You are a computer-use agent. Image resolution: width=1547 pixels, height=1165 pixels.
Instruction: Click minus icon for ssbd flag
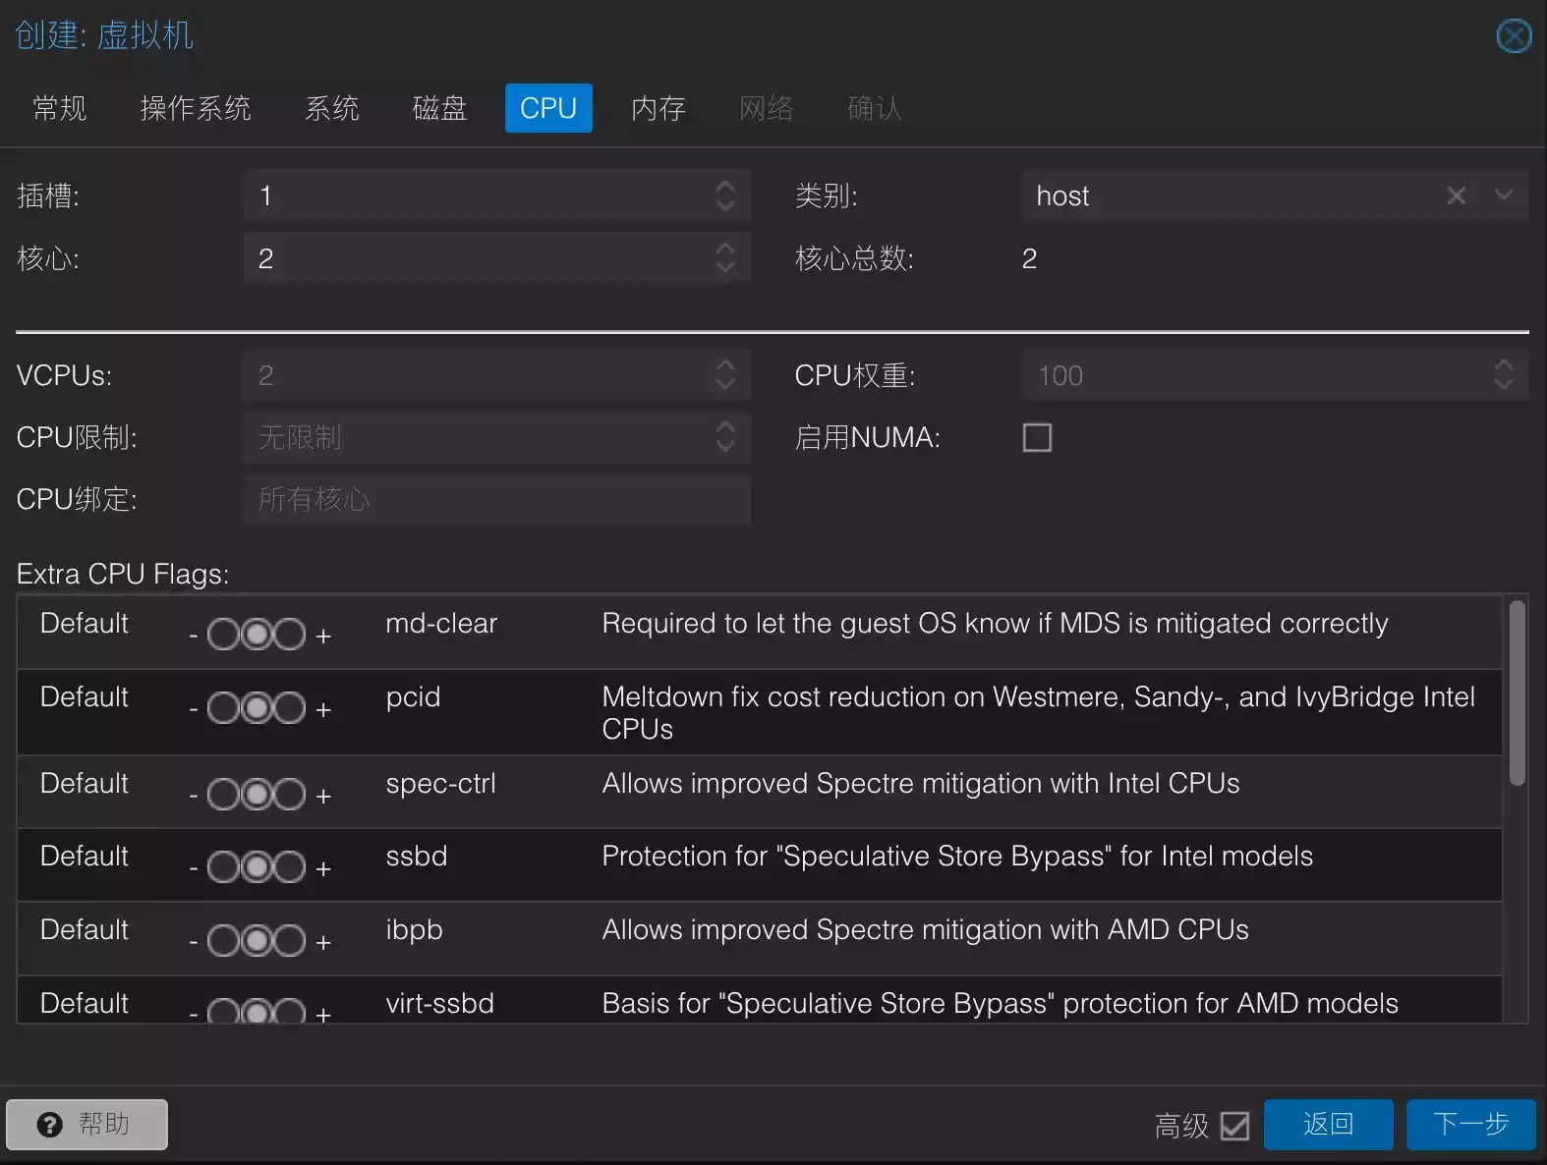click(194, 868)
